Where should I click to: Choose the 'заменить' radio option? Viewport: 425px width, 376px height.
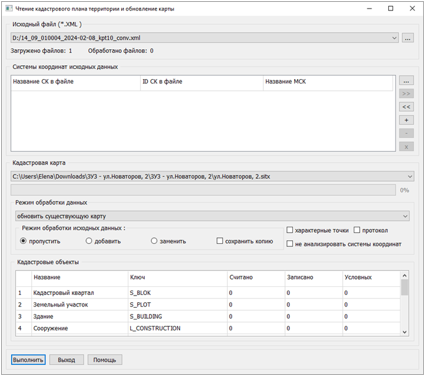pyautogui.click(x=155, y=241)
